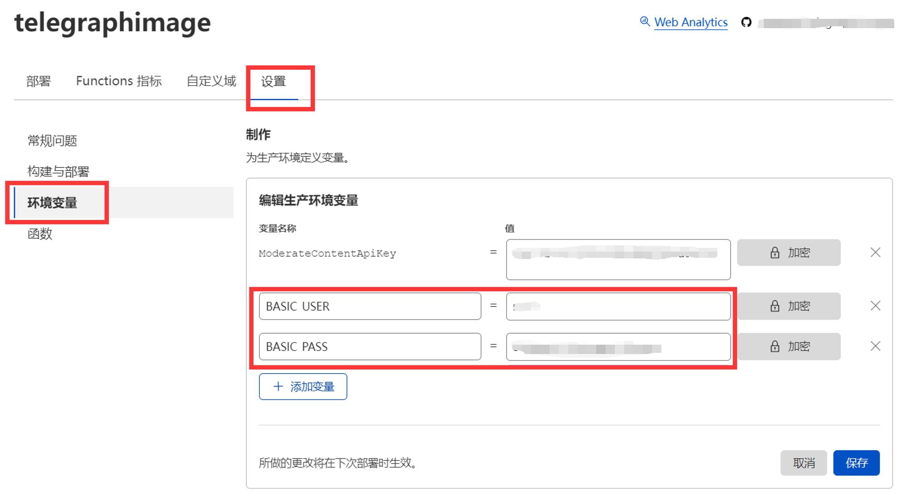
Task: Open 构建与部署 in the sidebar
Action: (x=59, y=171)
